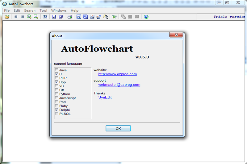Open the Edit menu
The width and height of the screenshot is (247, 164).
[17, 10]
